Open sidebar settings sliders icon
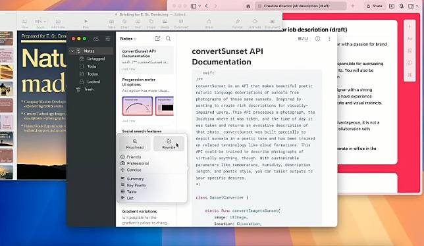 pyautogui.click(x=108, y=39)
